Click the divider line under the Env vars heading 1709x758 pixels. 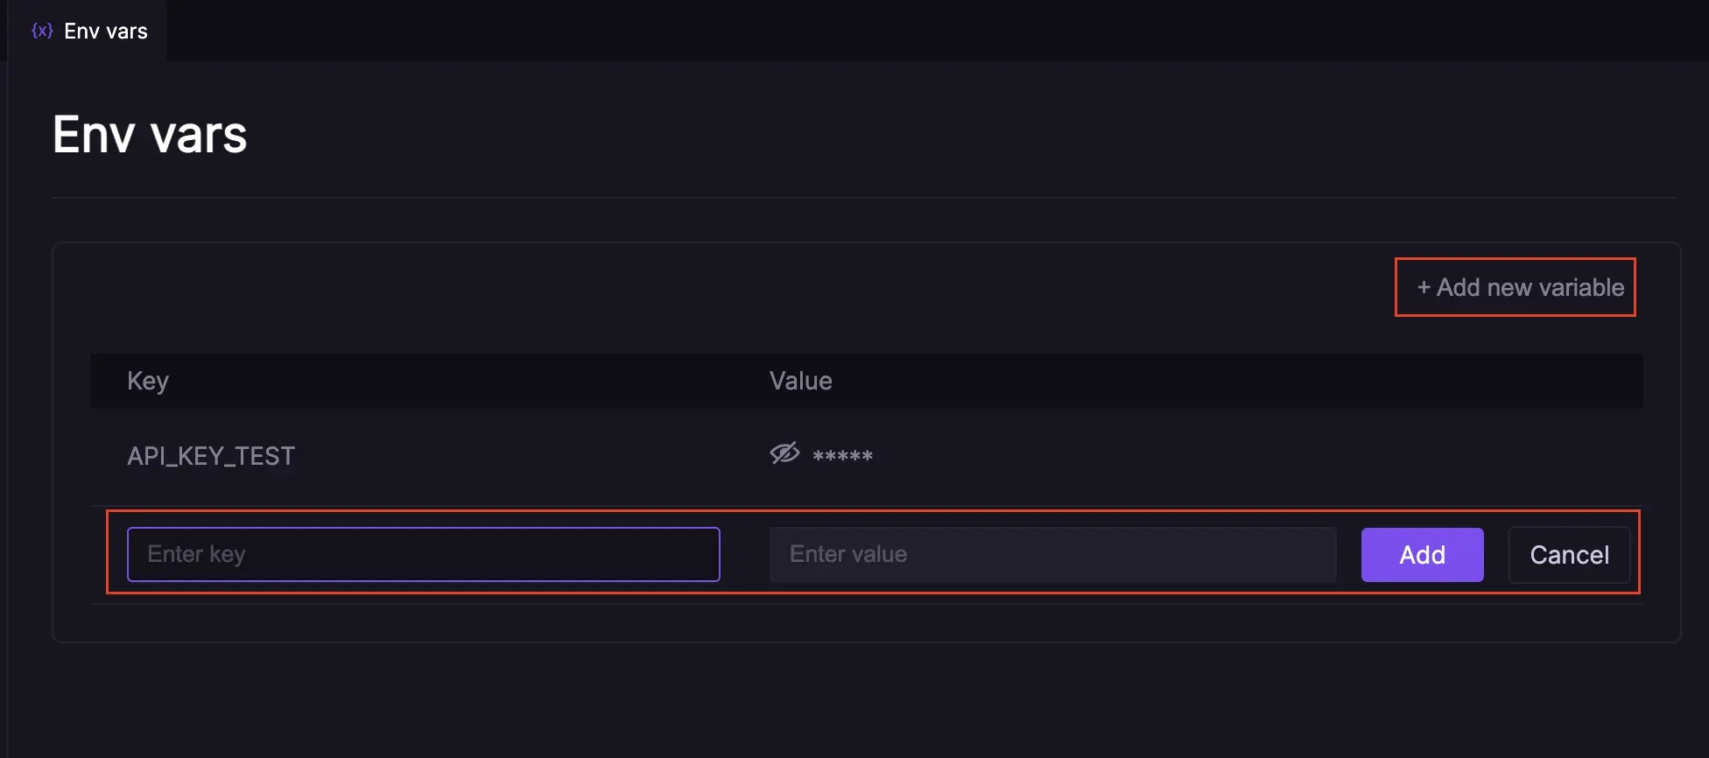(863, 199)
